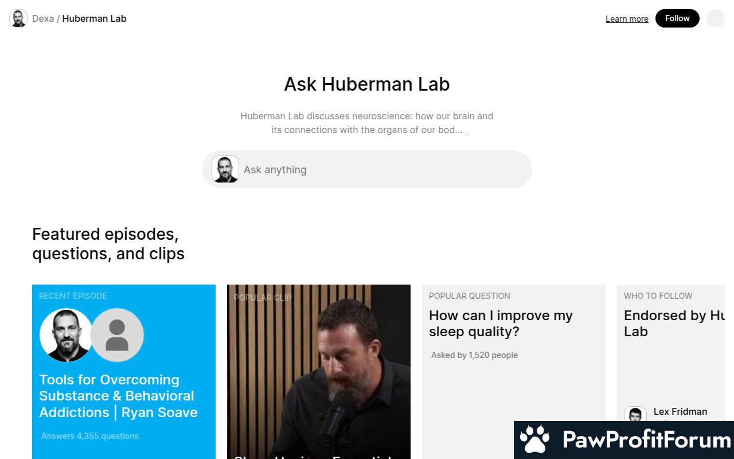Open the user account avatar circle

pyautogui.click(x=715, y=18)
